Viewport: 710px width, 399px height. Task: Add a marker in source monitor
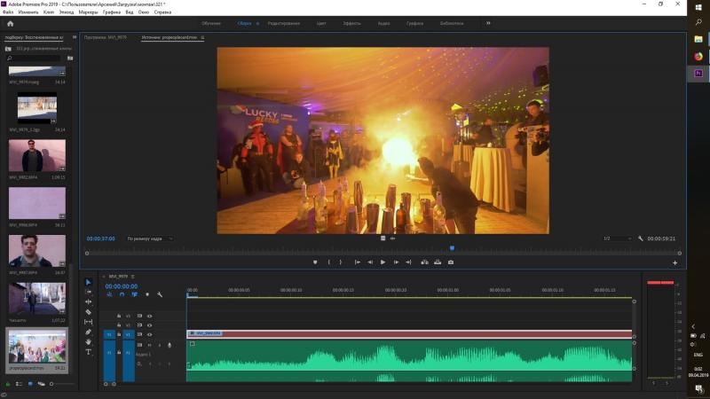point(315,262)
